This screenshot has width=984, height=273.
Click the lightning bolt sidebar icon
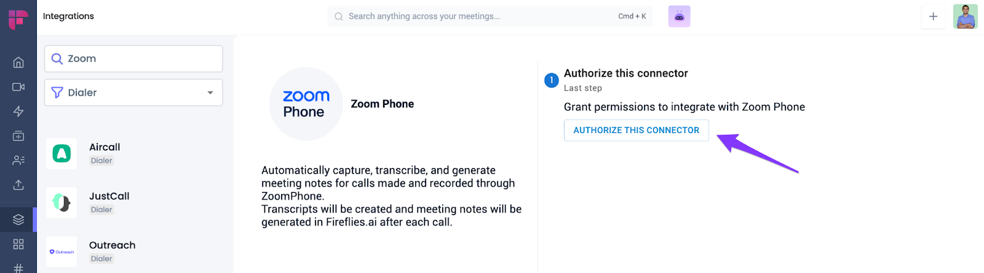coord(18,111)
